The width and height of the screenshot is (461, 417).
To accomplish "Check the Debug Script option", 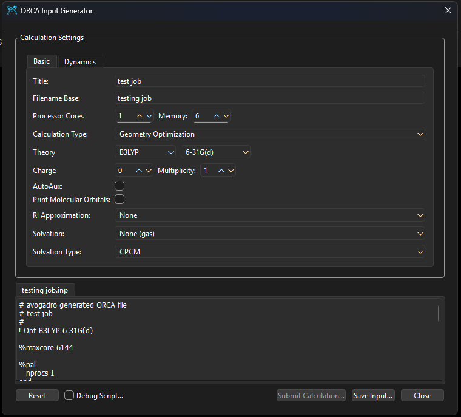I will (69, 395).
